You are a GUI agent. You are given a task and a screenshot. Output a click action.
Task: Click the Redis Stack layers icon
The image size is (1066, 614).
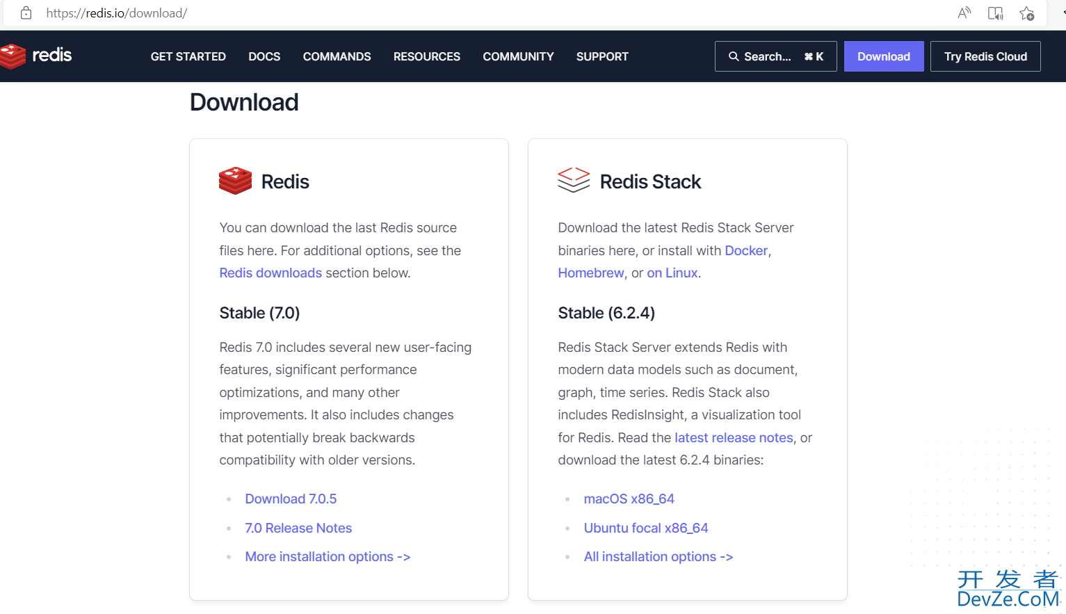[x=574, y=180]
